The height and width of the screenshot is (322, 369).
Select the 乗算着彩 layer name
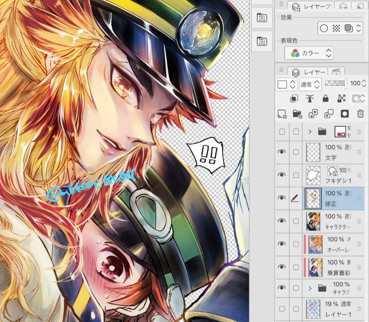(339, 273)
